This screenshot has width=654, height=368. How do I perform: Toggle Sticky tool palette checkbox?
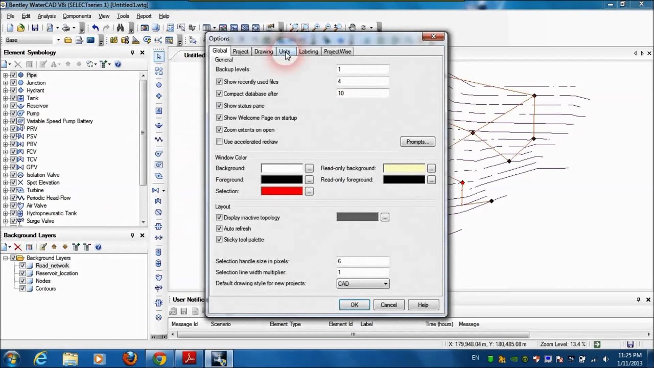point(219,240)
